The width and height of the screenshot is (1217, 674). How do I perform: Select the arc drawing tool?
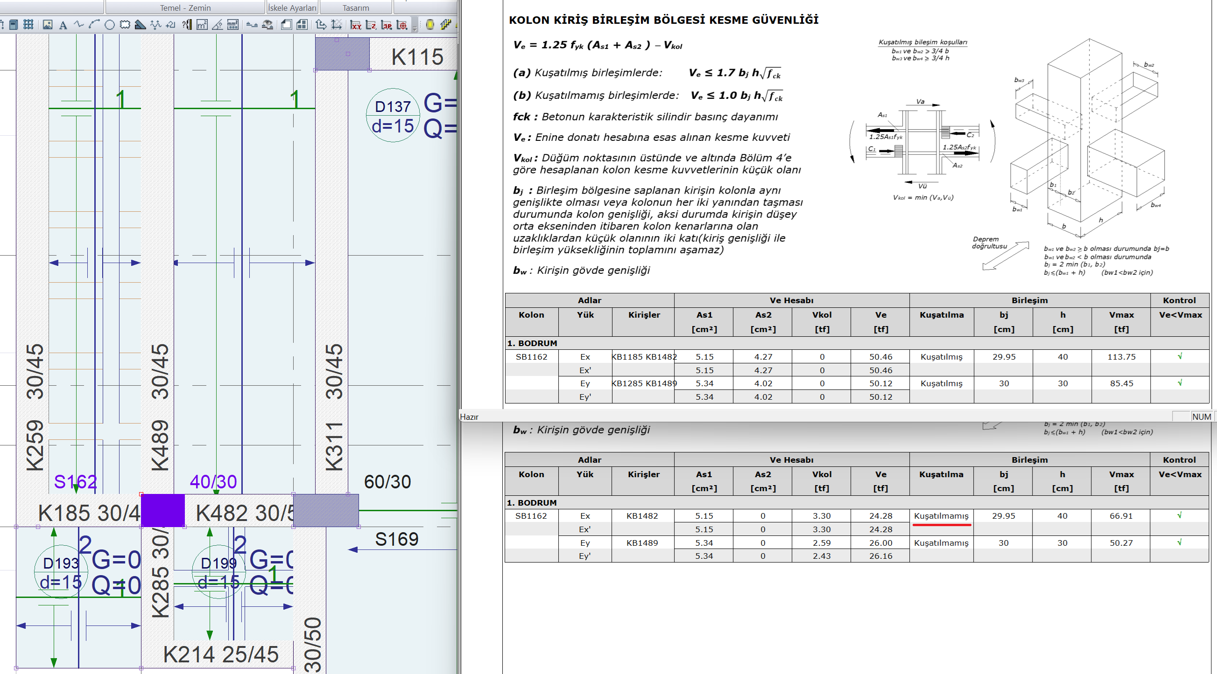tap(94, 25)
